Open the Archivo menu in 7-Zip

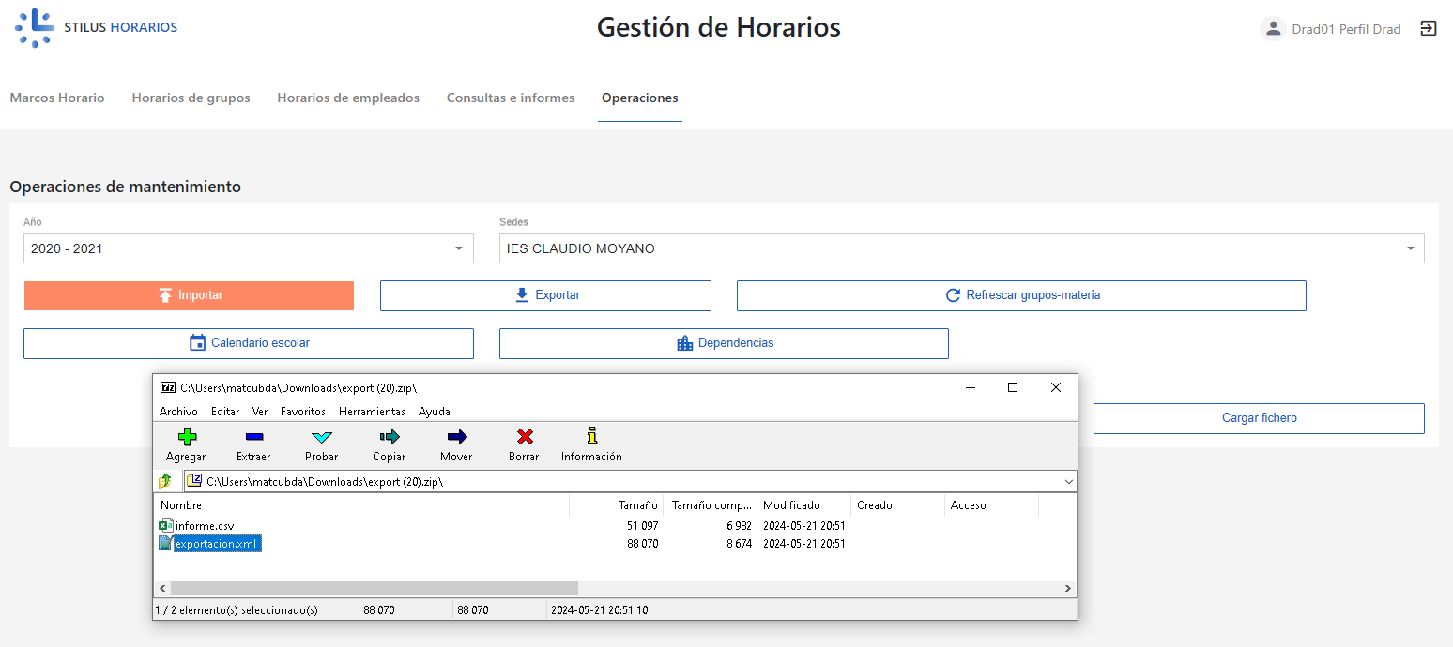pos(178,412)
